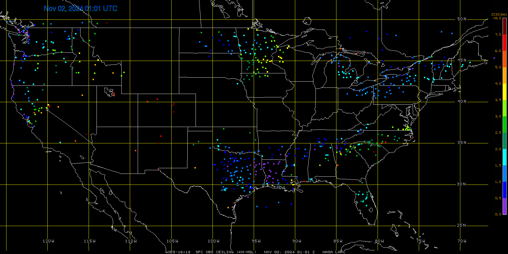
Task: Select the 45N latitude label
Action: (462, 60)
